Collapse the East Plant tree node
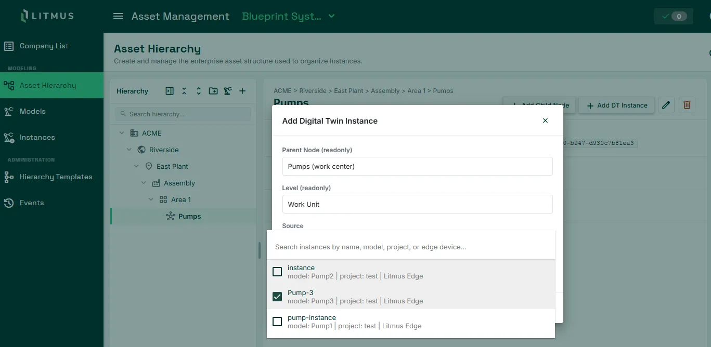The width and height of the screenshot is (711, 347). (x=136, y=166)
